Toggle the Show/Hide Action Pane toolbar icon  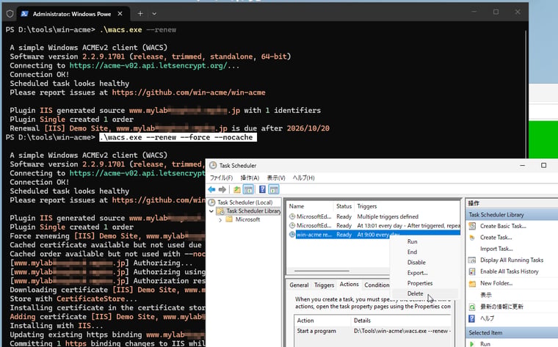tap(274, 189)
